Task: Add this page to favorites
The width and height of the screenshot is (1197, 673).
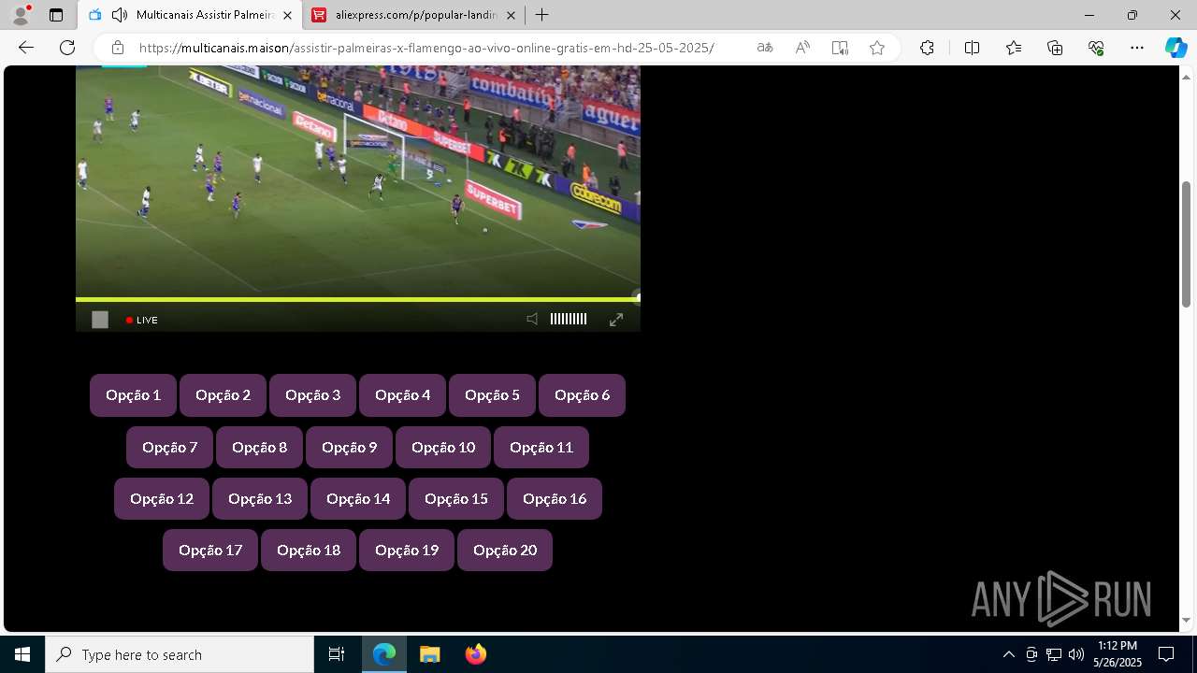Action: (877, 48)
